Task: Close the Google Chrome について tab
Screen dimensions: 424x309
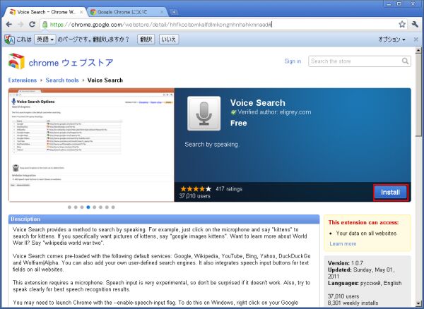Action: 162,12
